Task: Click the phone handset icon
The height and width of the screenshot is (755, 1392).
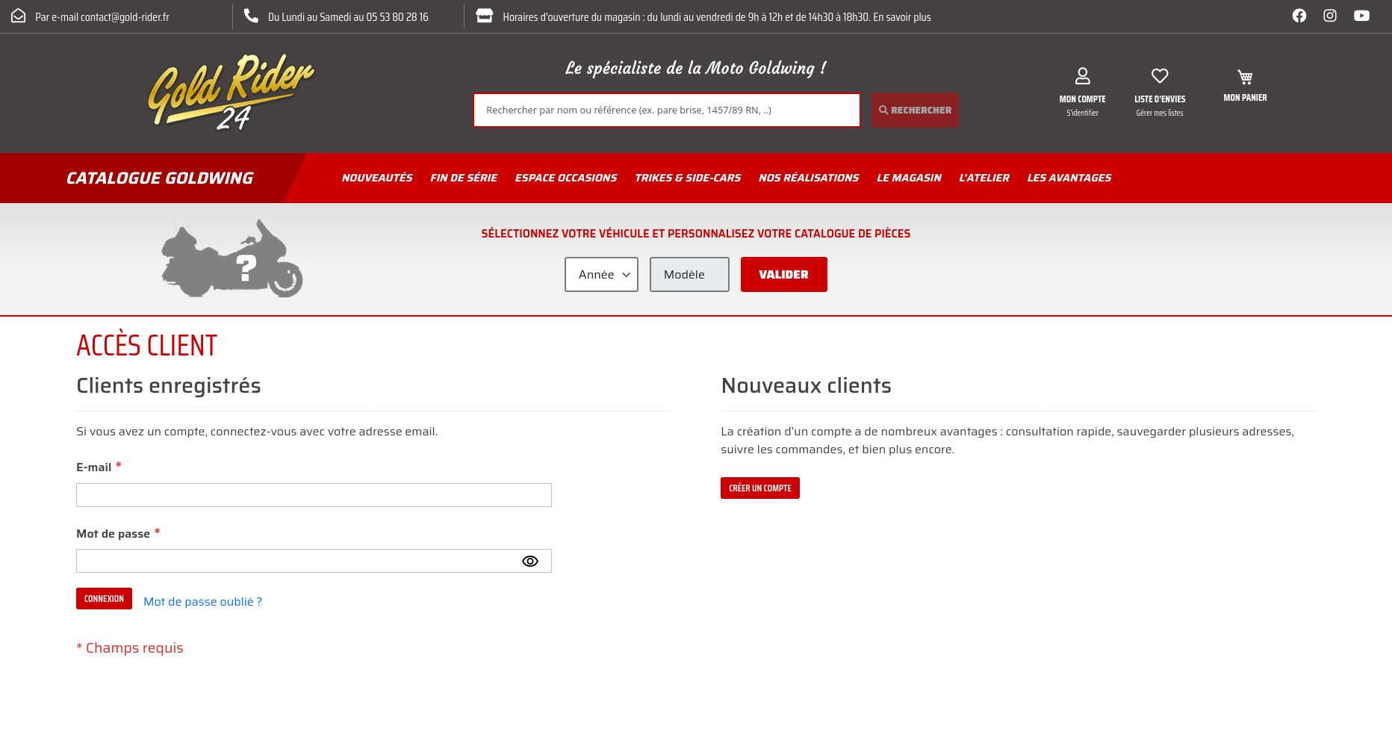Action: pyautogui.click(x=251, y=16)
